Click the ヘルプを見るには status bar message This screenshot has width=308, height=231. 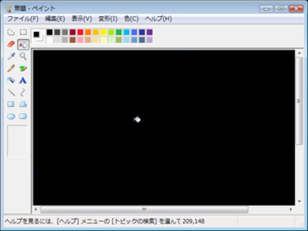point(92,221)
